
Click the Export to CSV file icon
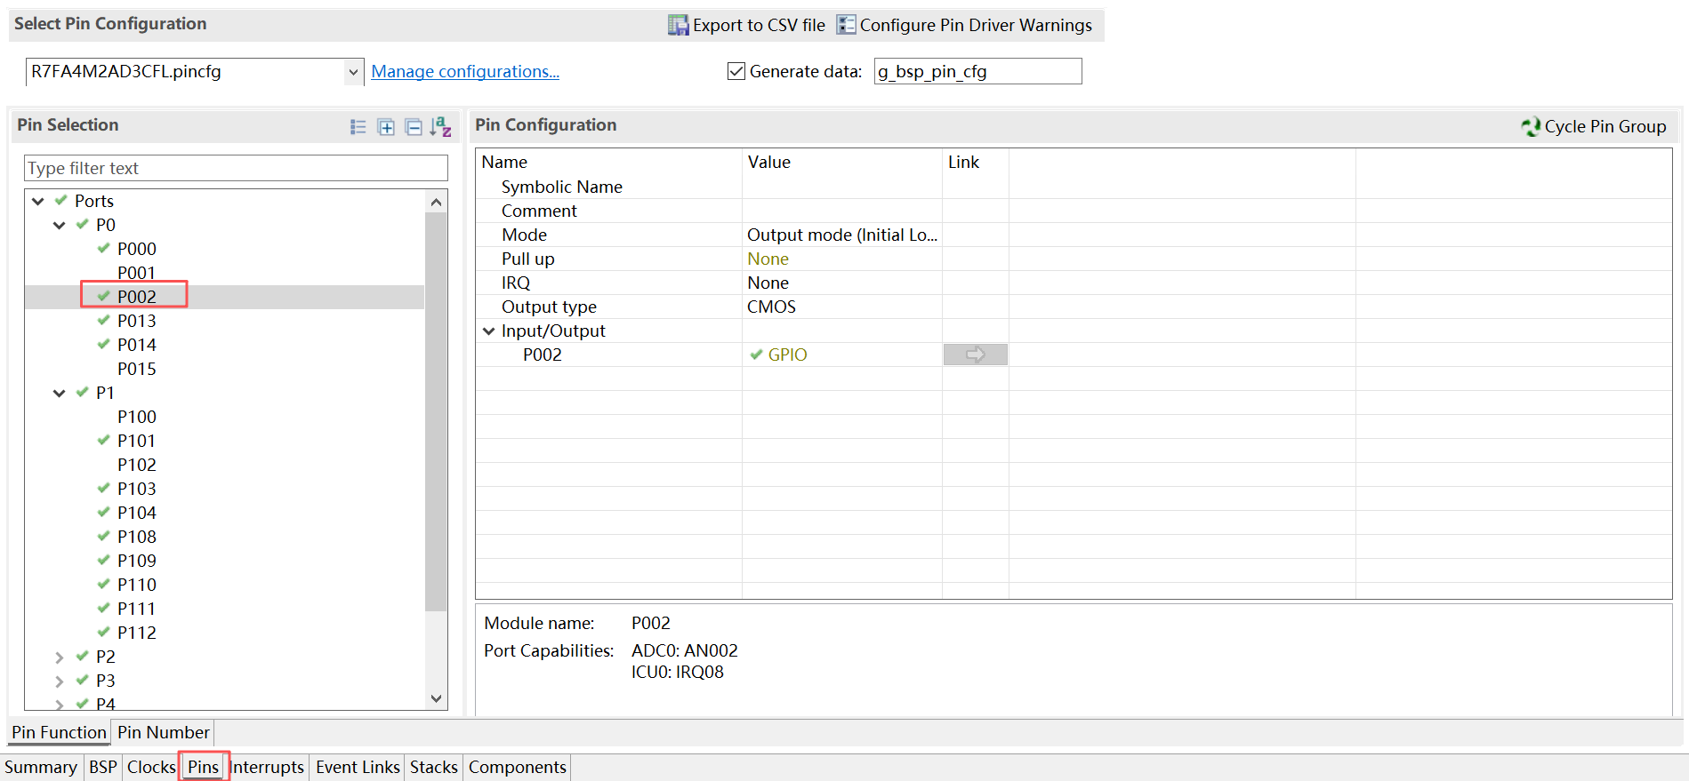(x=679, y=25)
